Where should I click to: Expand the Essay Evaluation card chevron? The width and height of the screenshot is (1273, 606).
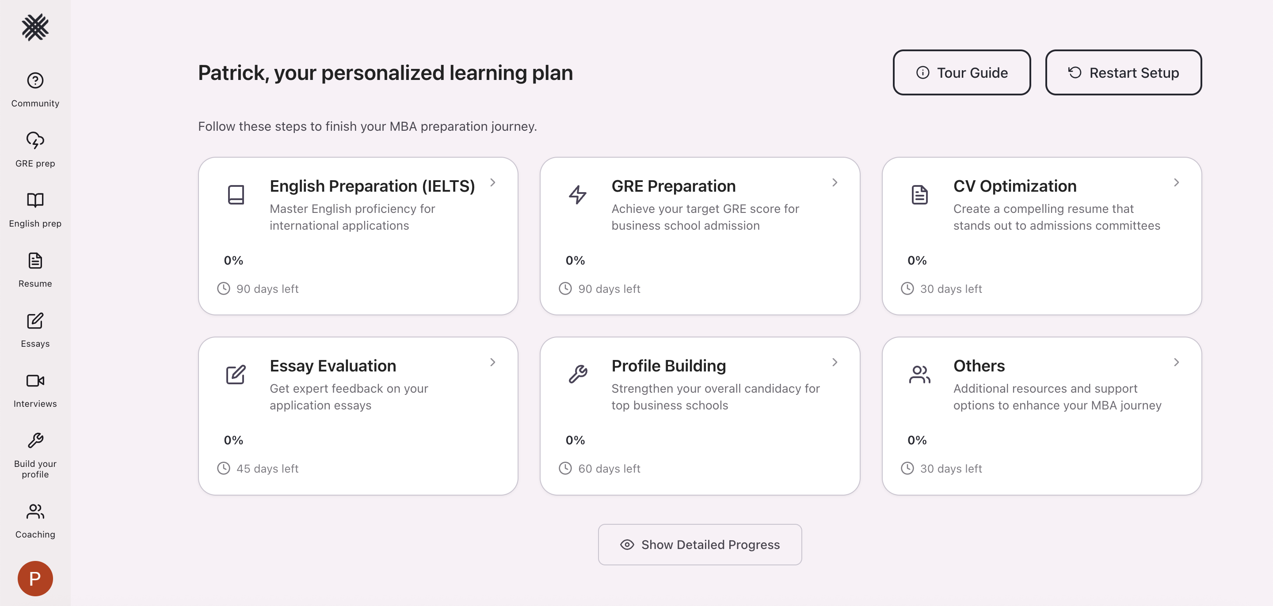pyautogui.click(x=493, y=363)
